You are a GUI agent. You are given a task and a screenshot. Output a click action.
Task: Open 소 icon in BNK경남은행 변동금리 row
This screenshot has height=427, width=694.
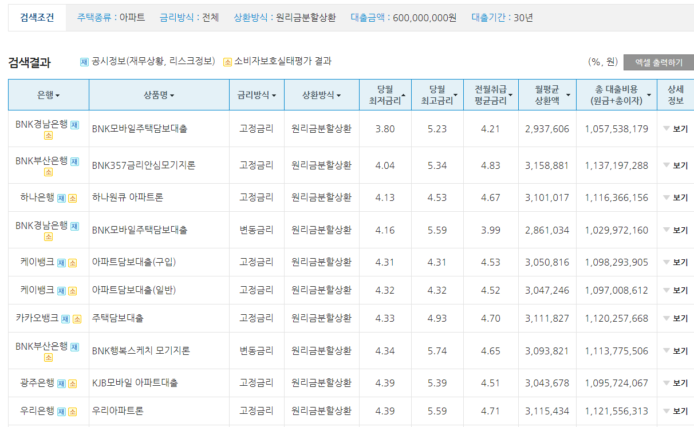(49, 237)
